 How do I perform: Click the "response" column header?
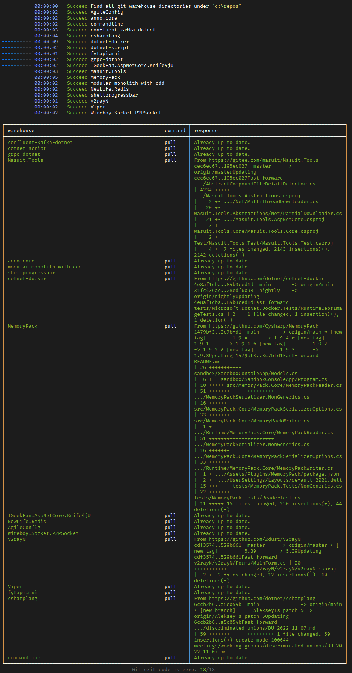pyautogui.click(x=206, y=131)
